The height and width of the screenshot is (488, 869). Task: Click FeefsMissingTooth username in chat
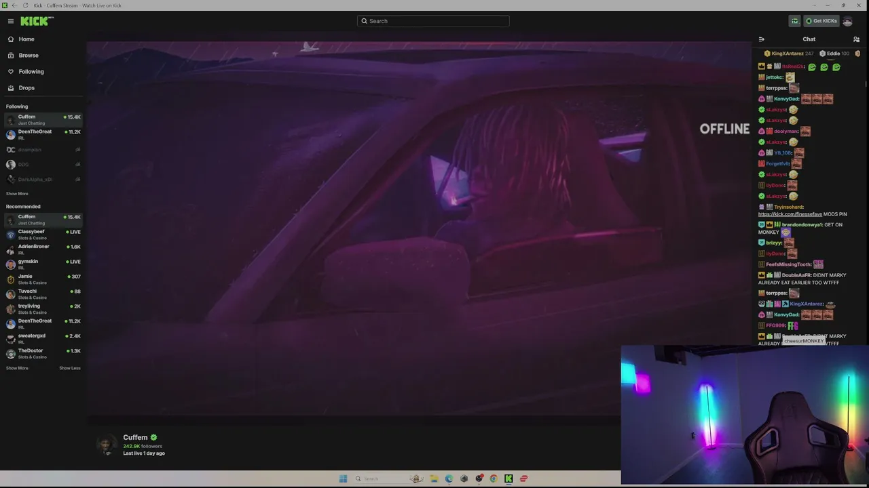[788, 264]
